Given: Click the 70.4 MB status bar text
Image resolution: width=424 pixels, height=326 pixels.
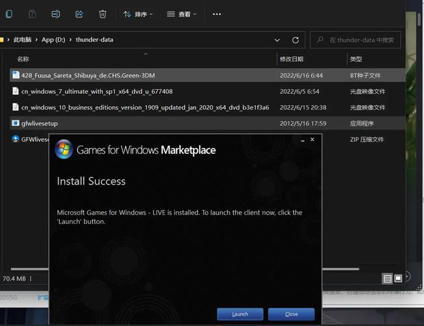Looking at the screenshot, I should pyautogui.click(x=14, y=278).
